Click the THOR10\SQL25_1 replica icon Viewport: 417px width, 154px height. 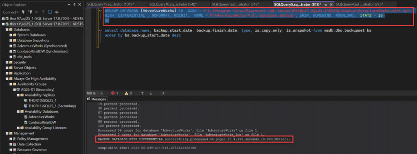click(26, 101)
